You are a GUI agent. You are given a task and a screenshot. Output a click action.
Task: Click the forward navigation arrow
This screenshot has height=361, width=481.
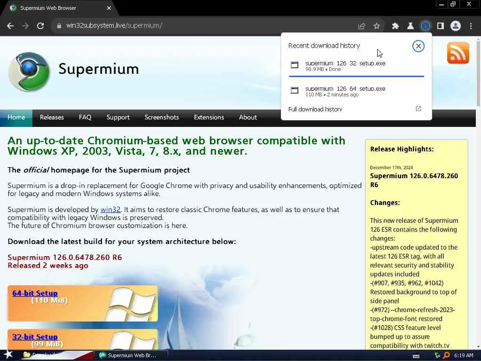click(x=25, y=26)
